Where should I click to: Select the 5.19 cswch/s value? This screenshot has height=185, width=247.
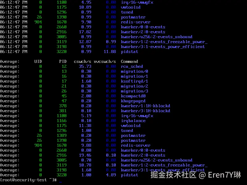[x=86, y=116]
